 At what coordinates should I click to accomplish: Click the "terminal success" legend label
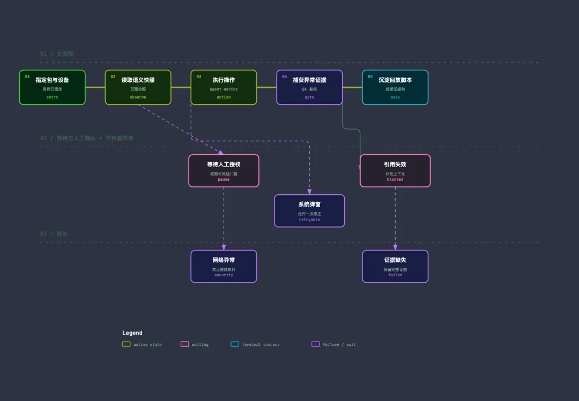pos(261,345)
